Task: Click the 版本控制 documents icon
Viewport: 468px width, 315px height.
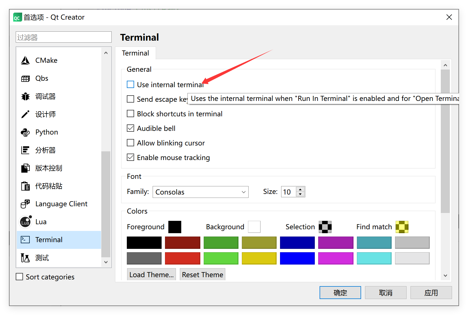Action: pyautogui.click(x=25, y=168)
